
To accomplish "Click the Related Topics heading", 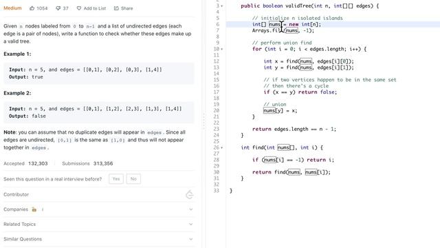I will pos(20,224).
